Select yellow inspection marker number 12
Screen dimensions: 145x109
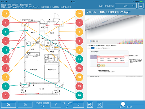(6, 13)
